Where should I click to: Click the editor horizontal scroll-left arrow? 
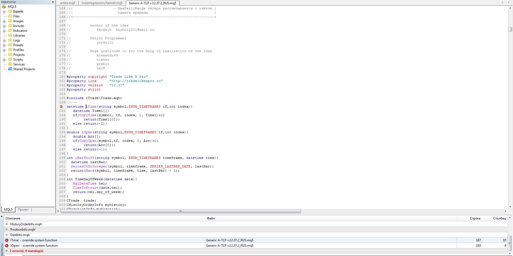[x=58, y=211]
